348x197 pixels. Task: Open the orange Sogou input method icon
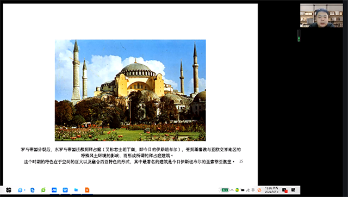pos(259,190)
